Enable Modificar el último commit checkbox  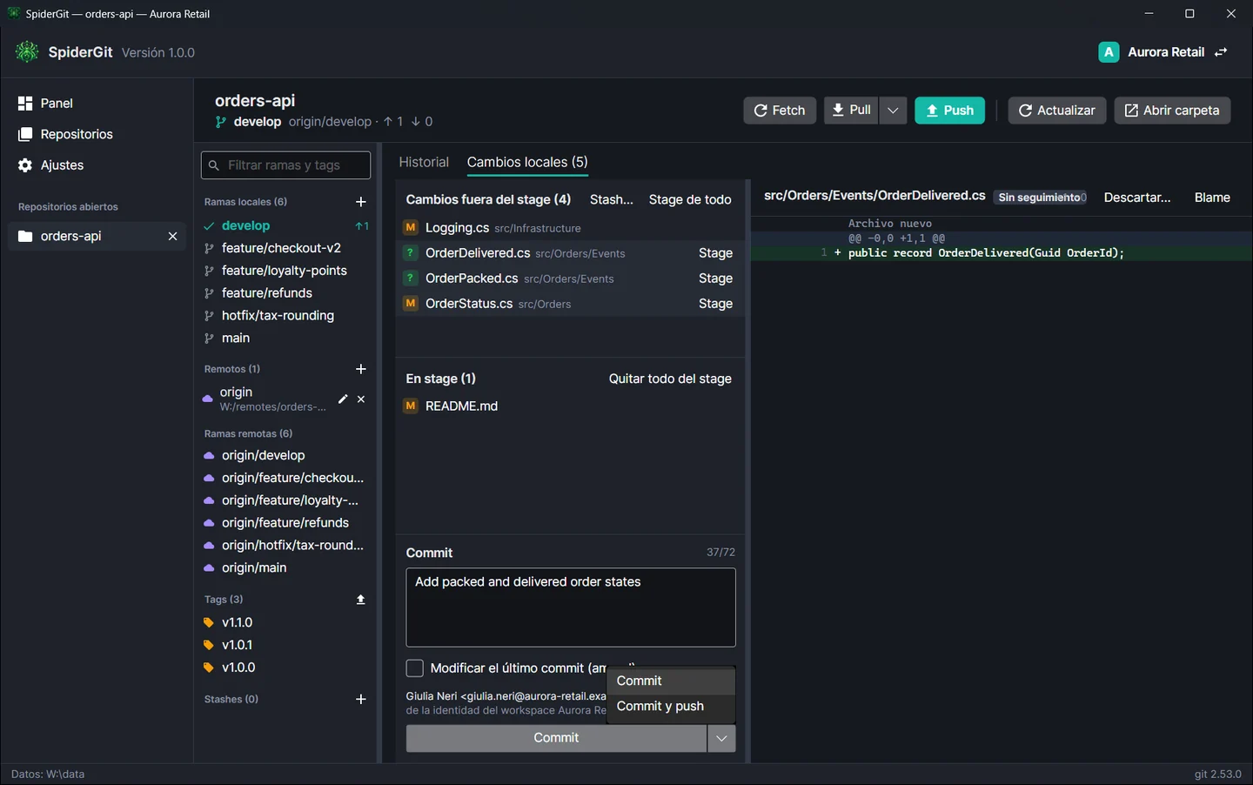point(415,668)
